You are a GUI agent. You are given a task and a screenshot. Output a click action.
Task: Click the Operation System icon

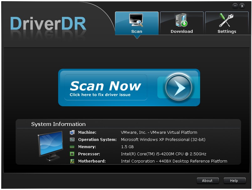pos(72,139)
